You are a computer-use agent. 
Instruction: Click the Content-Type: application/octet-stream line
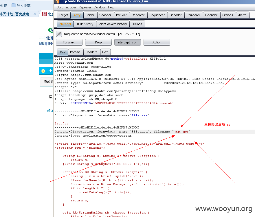pos(93,136)
